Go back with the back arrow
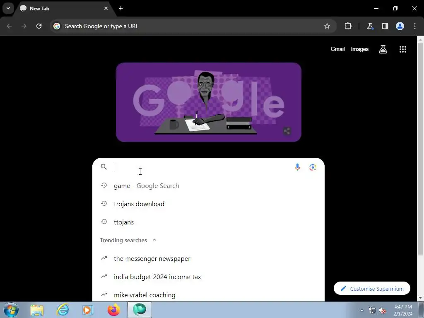Screen dimensions: 424x318 tap(9, 26)
